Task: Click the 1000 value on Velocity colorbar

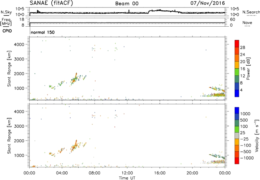Action: coord(245,114)
